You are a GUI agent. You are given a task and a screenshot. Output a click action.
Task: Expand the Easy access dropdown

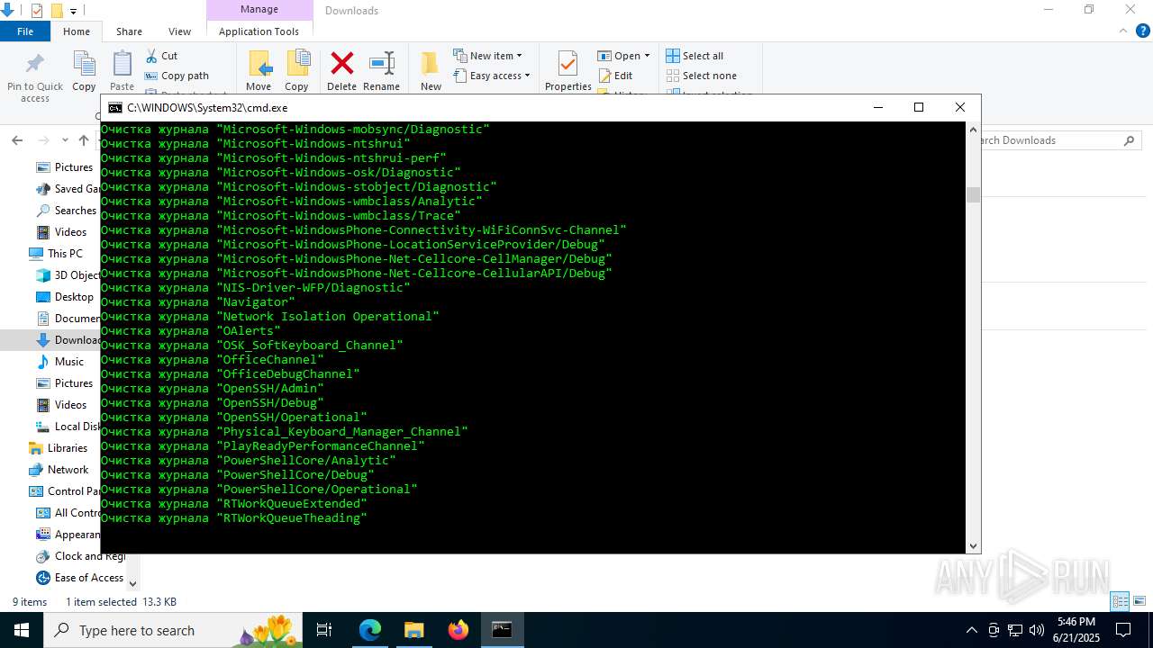pyautogui.click(x=527, y=76)
